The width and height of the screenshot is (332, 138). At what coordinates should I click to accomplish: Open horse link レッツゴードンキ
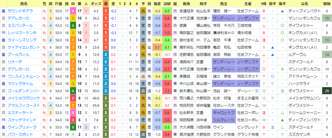22,33
